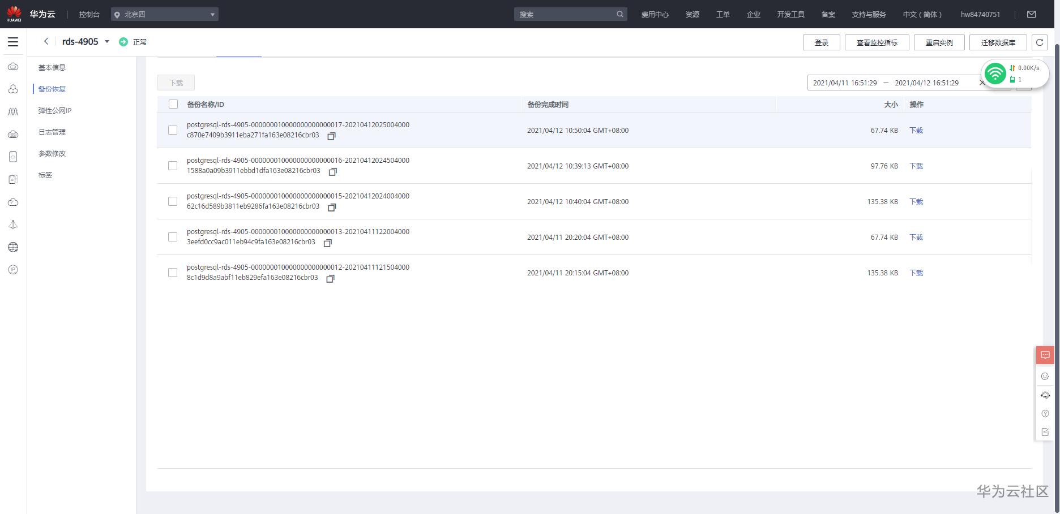Check the box for backup ending 017-20210412025004000

pos(173,130)
